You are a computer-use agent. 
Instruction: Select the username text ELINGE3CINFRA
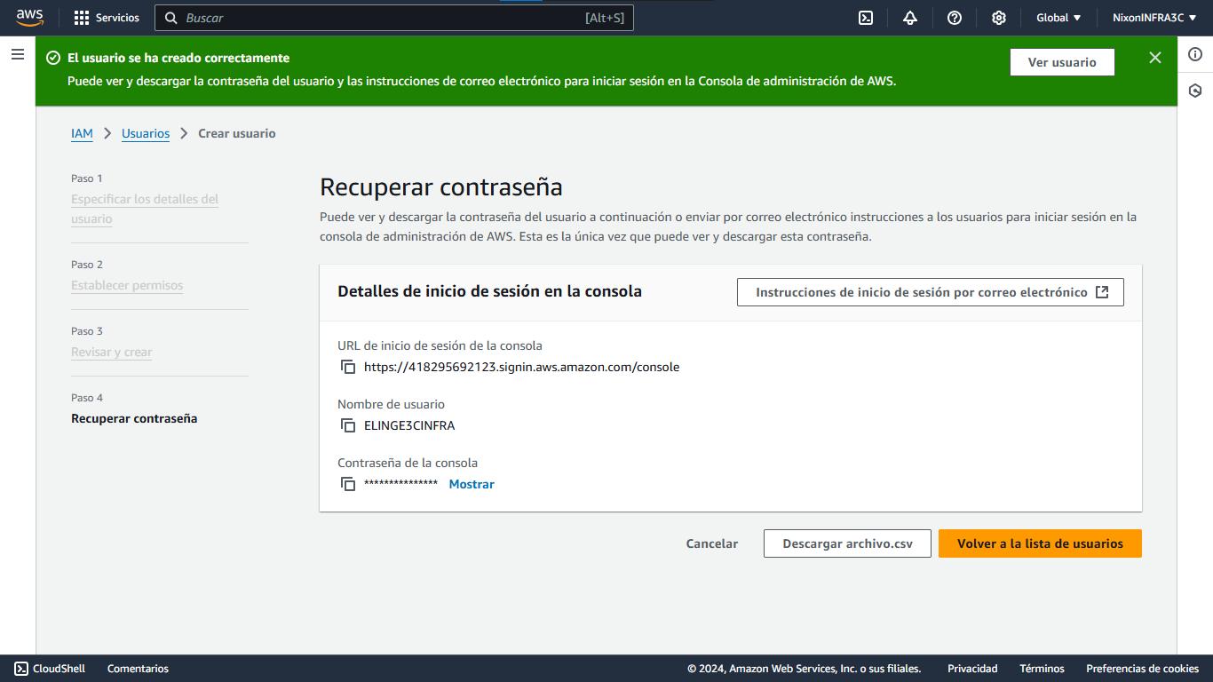(409, 425)
